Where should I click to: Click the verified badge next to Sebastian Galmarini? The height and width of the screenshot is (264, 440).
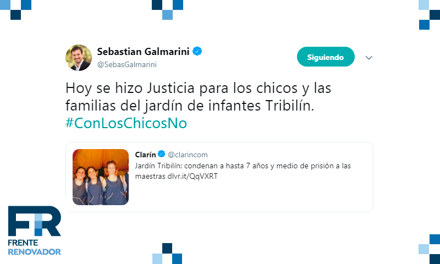pyautogui.click(x=197, y=51)
